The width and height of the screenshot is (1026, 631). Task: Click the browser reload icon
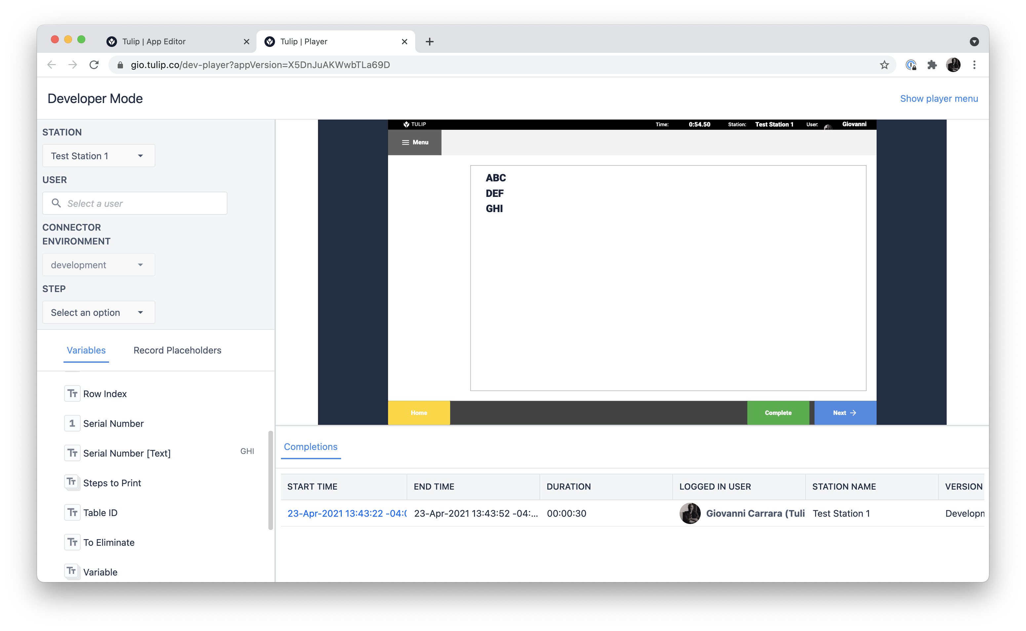(94, 65)
